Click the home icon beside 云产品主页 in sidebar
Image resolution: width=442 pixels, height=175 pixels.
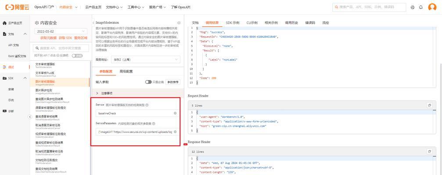tap(4, 23)
